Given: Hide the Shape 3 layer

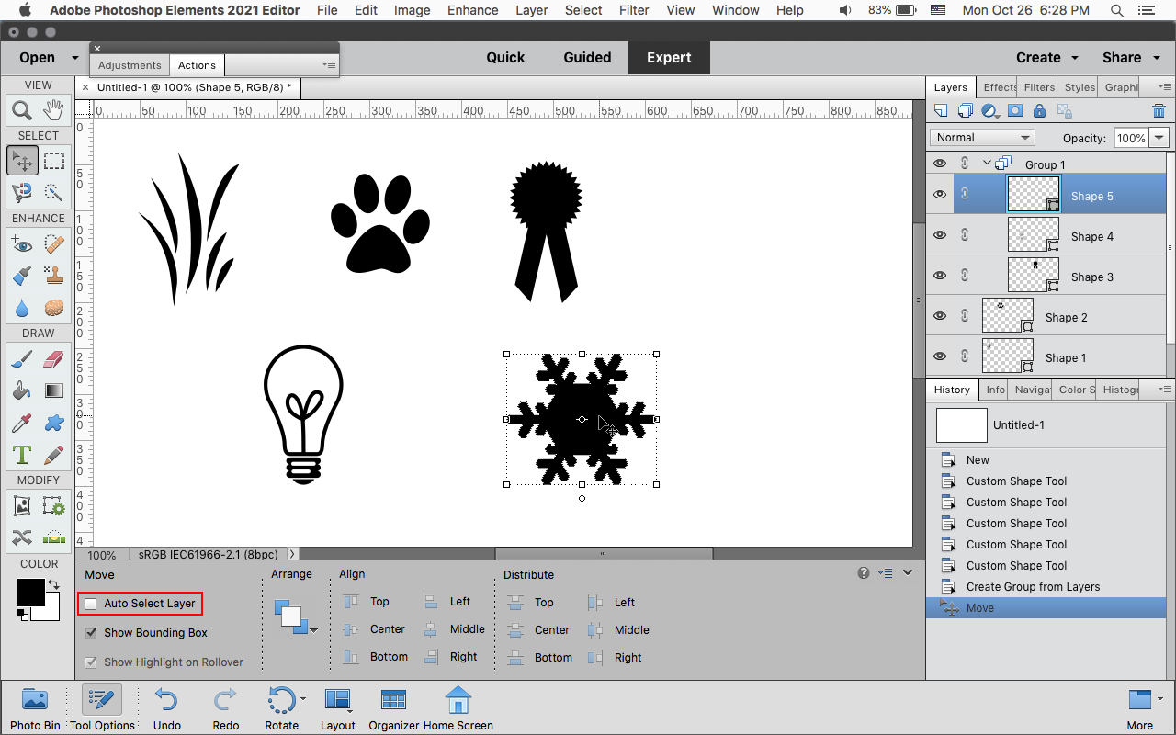Looking at the screenshot, I should (940, 275).
